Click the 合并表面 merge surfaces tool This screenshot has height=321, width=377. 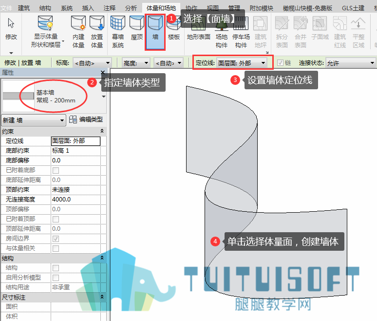301,32
